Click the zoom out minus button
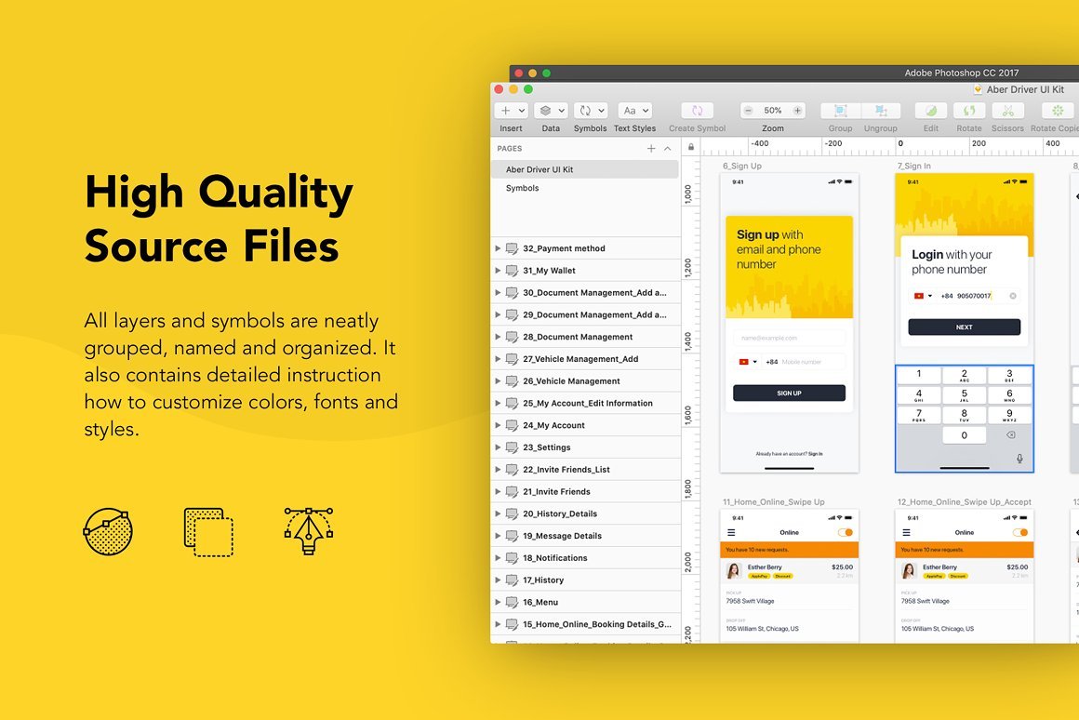This screenshot has width=1079, height=720. click(x=748, y=111)
